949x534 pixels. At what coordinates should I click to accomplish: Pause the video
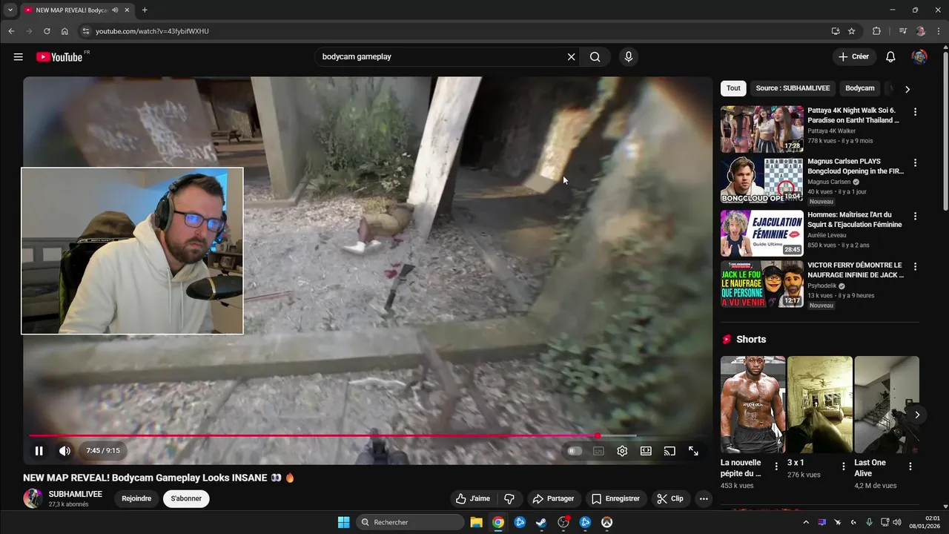tap(39, 451)
